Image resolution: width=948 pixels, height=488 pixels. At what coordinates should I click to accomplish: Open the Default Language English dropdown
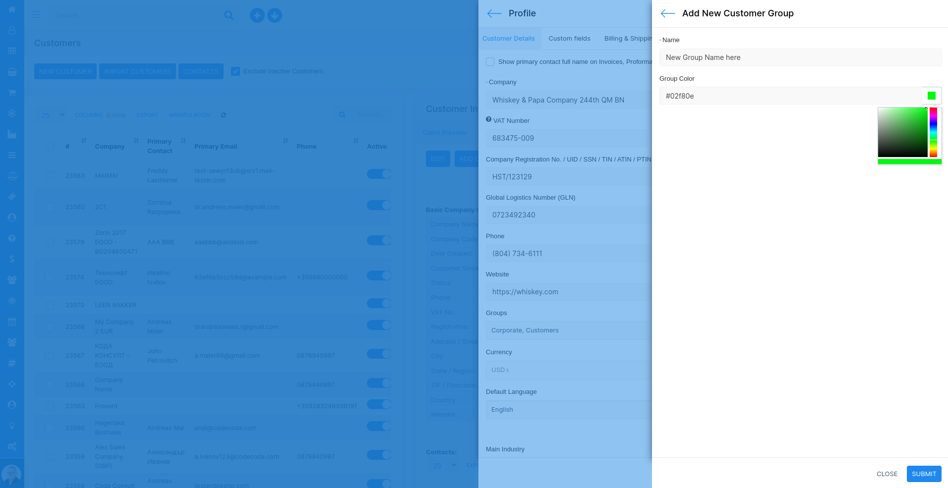(569, 410)
